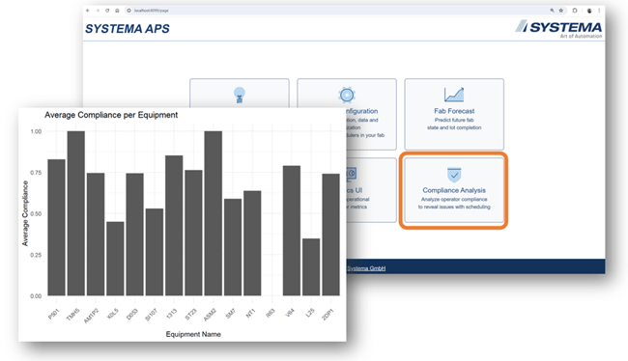Screen dimensions: 628x361
Task: Go back using the browser back arrow
Action: pos(88,11)
